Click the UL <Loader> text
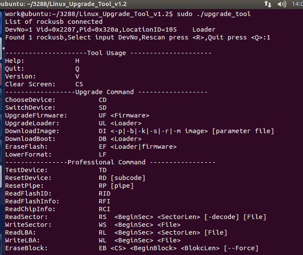This screenshot has height=255, width=303. pyautogui.click(x=120, y=123)
